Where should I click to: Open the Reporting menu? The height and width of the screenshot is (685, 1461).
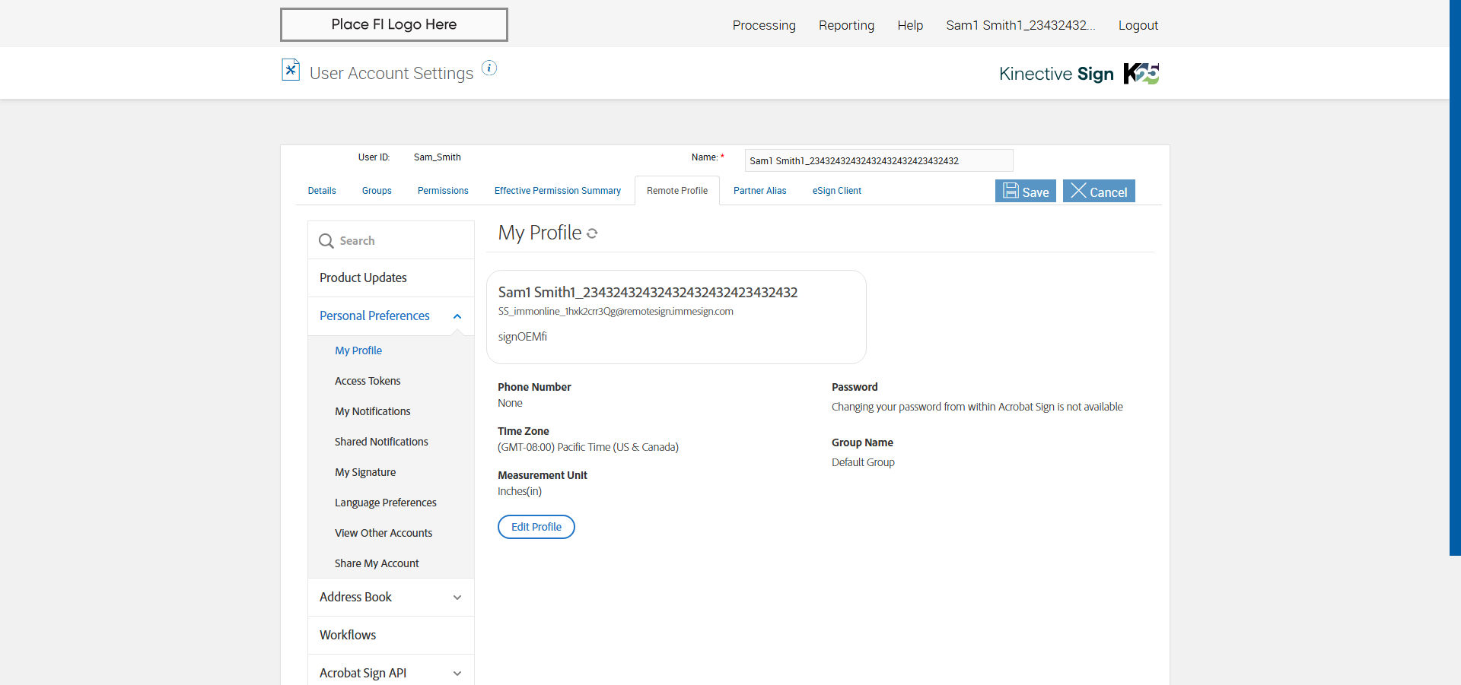coord(846,25)
